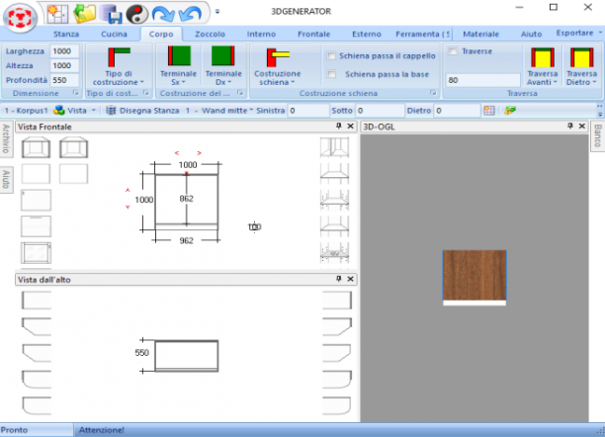Click red left arrow above width dimension
605x437 pixels.
coord(177,153)
